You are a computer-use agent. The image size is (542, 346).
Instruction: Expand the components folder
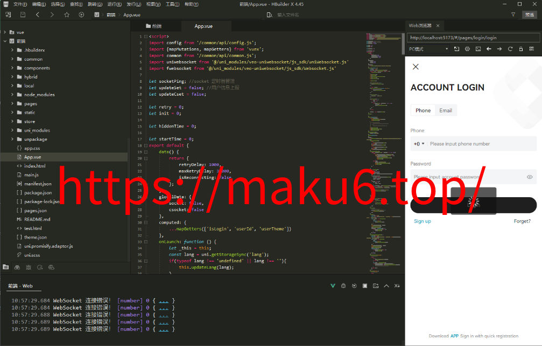coord(12,68)
